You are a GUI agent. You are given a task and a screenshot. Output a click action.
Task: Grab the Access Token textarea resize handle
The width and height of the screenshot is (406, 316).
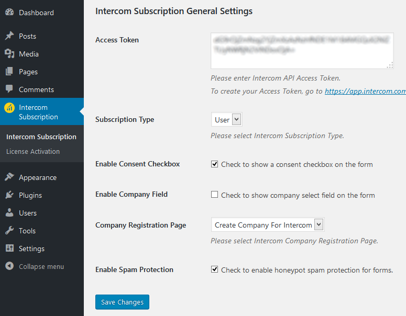click(x=390, y=65)
